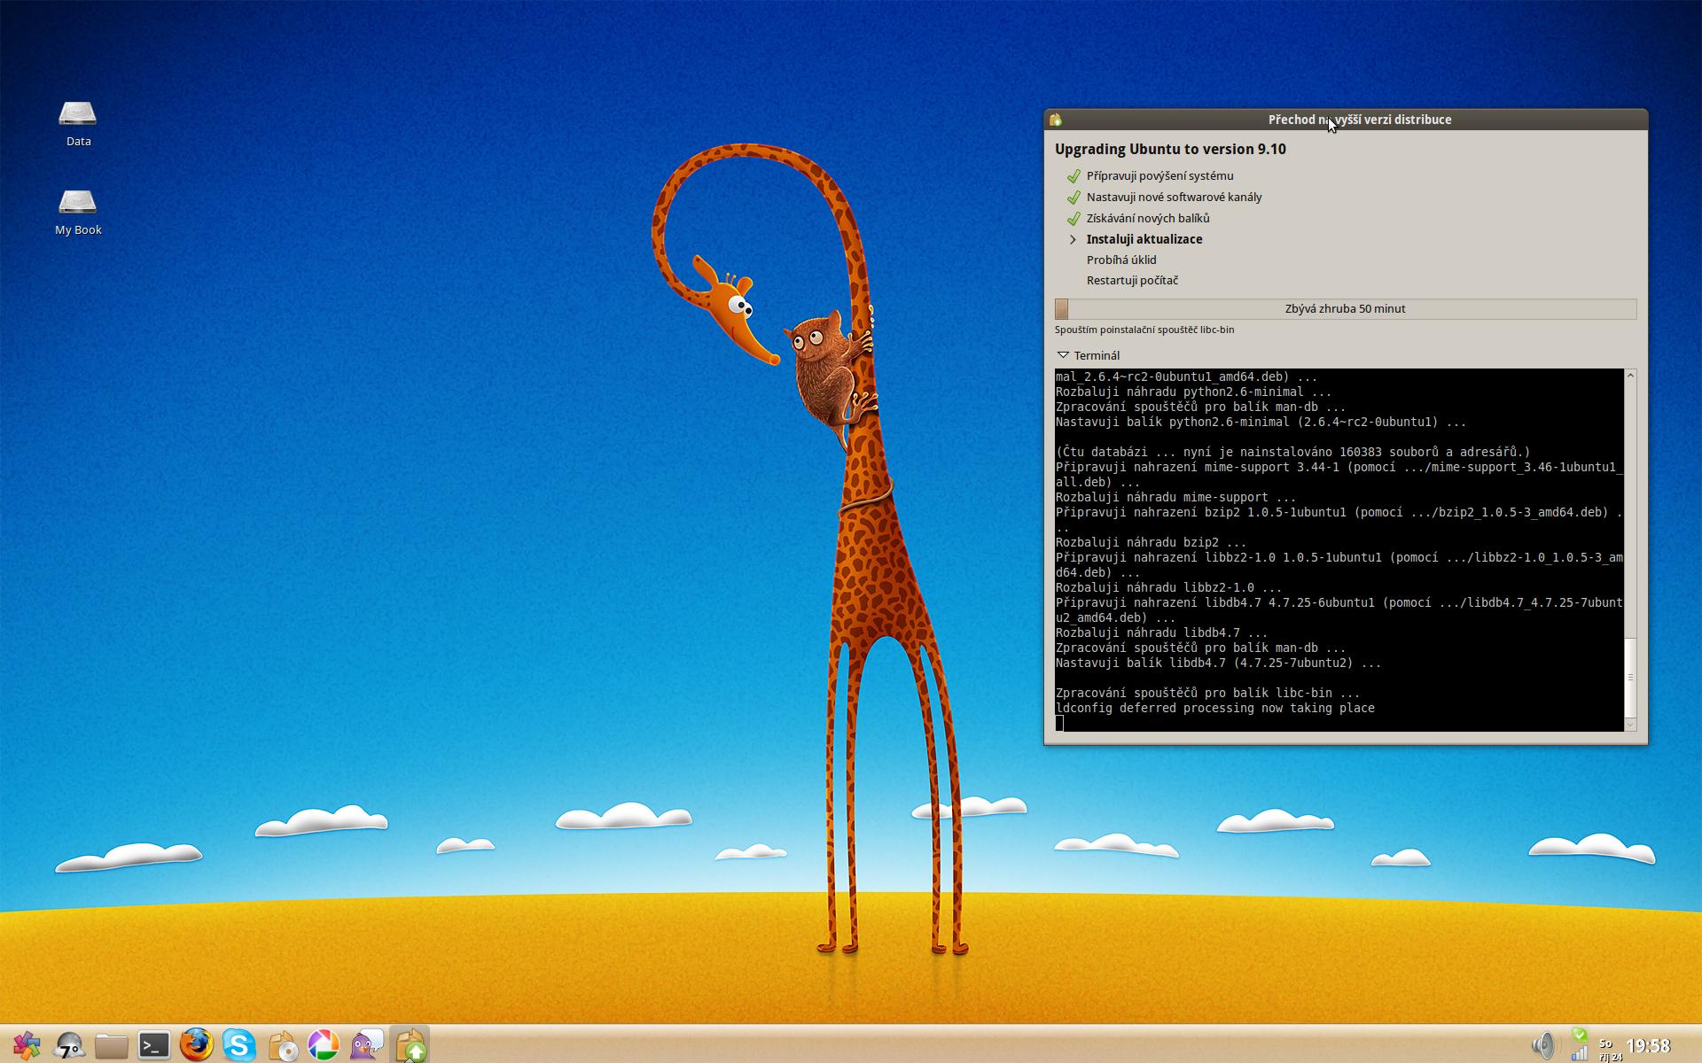This screenshot has height=1063, width=1702.
Task: Click the 'Probíhá úklid' step
Action: coord(1121,260)
